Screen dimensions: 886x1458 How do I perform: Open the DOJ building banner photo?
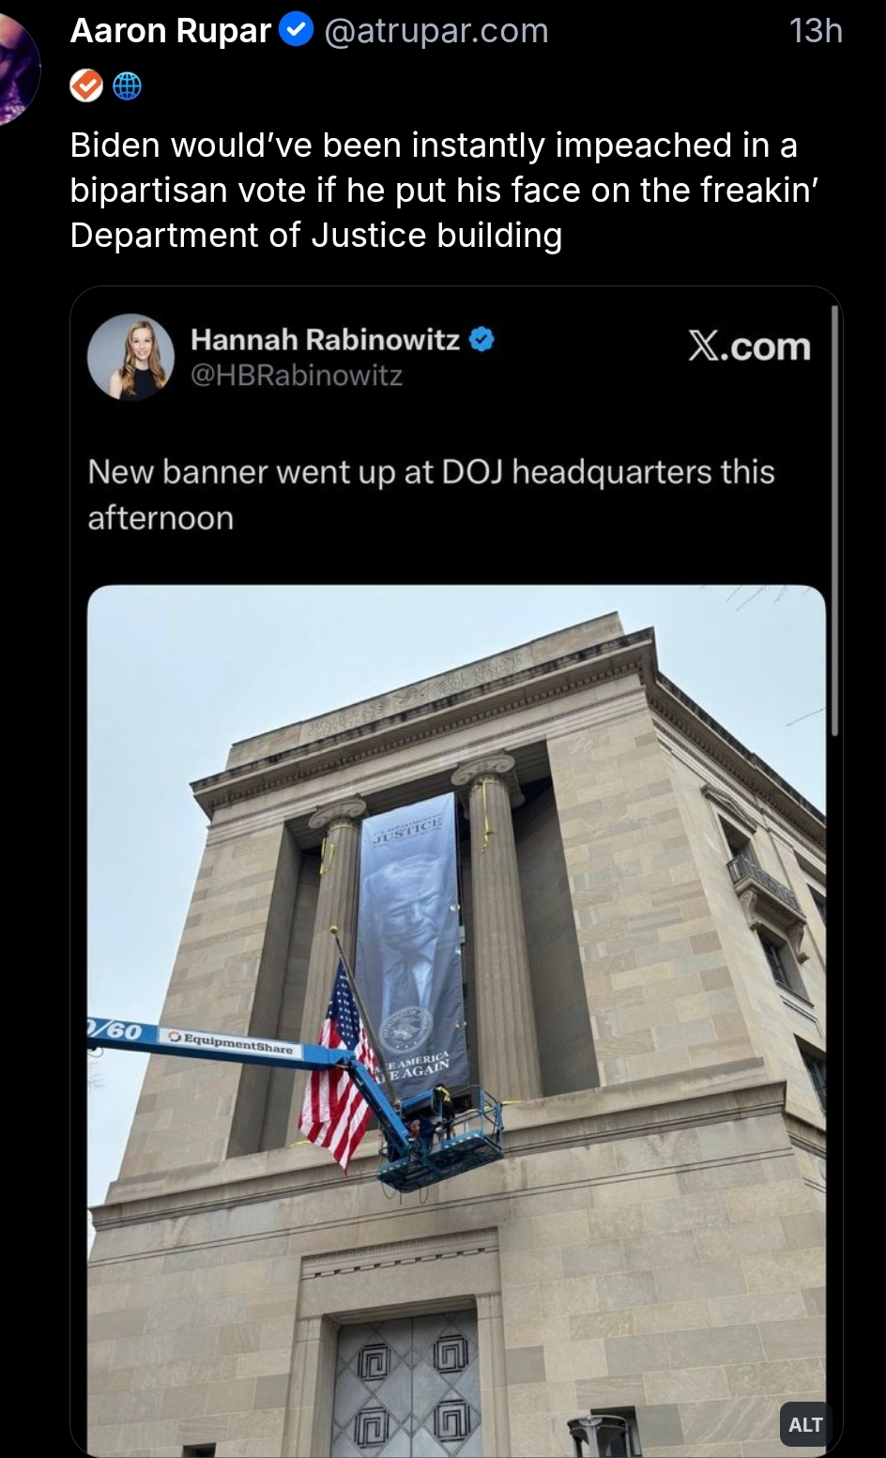tap(456, 1020)
